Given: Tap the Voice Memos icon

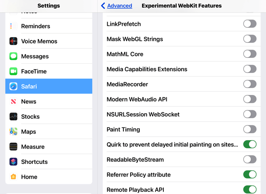Looking at the screenshot, I should [13, 41].
